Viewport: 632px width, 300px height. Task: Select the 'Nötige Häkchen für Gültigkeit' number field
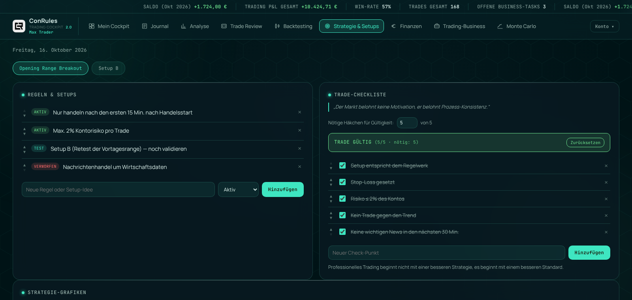pyautogui.click(x=407, y=123)
